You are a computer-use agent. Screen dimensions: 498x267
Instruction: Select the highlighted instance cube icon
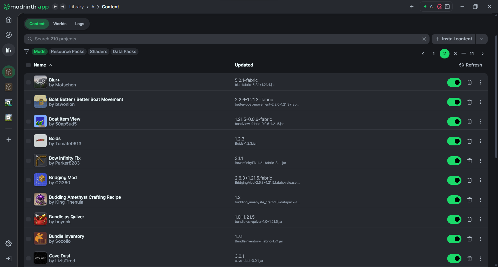(9, 72)
